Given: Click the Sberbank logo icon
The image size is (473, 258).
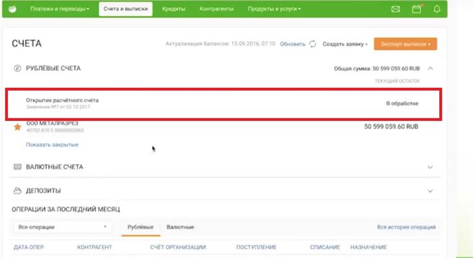Looking at the screenshot, I should point(12,9).
